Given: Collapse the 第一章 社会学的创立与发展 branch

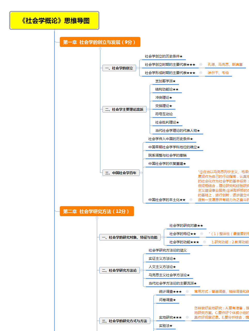Looking at the screenshot, I should tap(100, 49).
